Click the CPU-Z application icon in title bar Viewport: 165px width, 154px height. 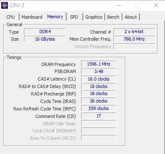[5, 5]
